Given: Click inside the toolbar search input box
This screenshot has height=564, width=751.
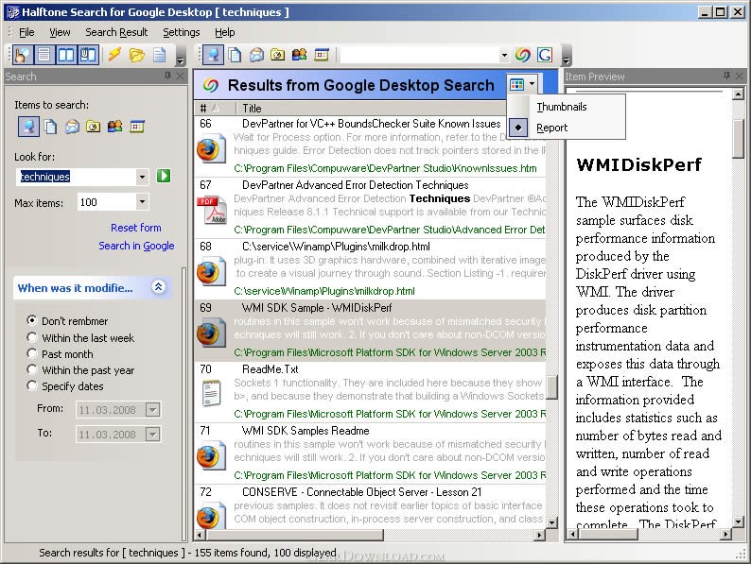Looking at the screenshot, I should pyautogui.click(x=420, y=55).
